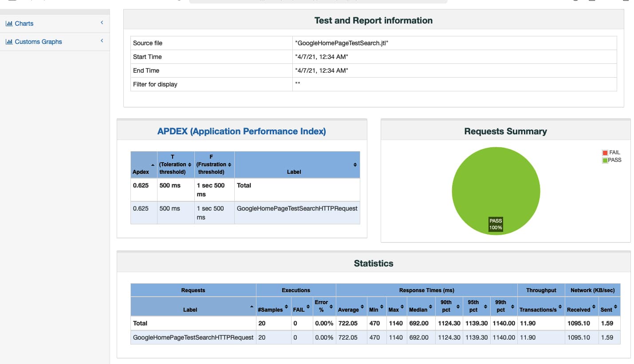
Task: Expand the Customs Graphs menu chevron
Action: click(x=102, y=41)
